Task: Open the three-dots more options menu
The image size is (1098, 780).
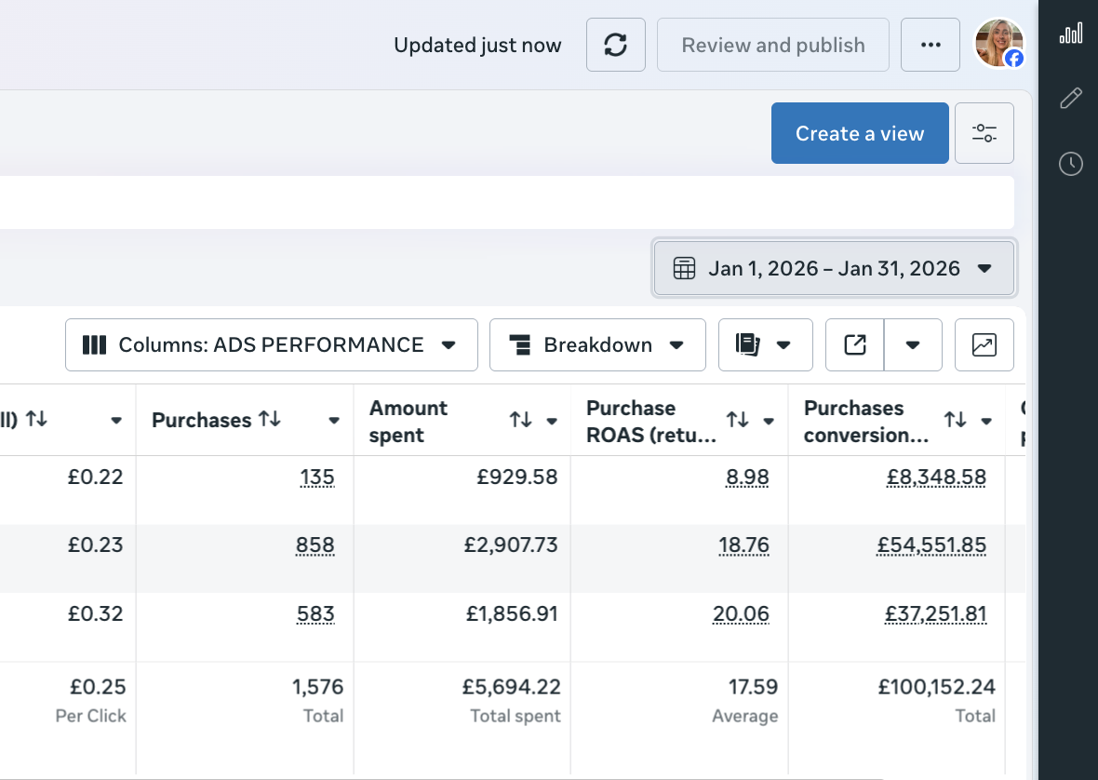Action: pyautogui.click(x=930, y=46)
